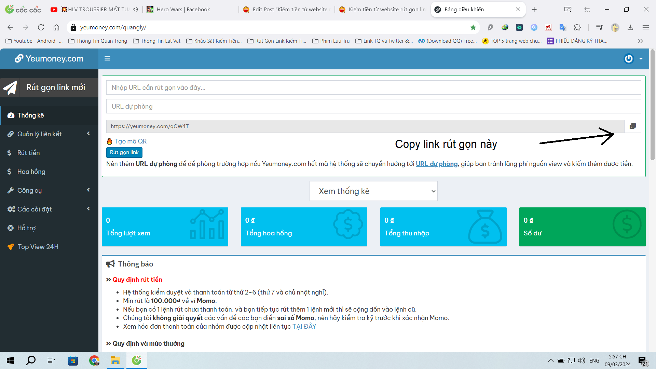
Task: Open a new browser tab
Action: (534, 10)
